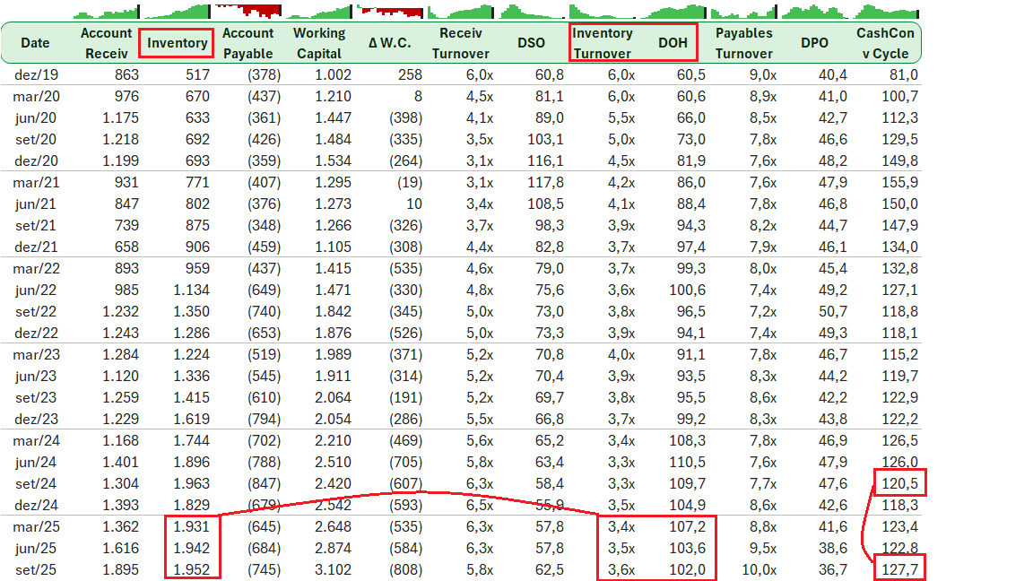Viewport: 1033px width, 581px height.
Task: Click inventory value 1.350 in set/22
Action: [x=191, y=312]
